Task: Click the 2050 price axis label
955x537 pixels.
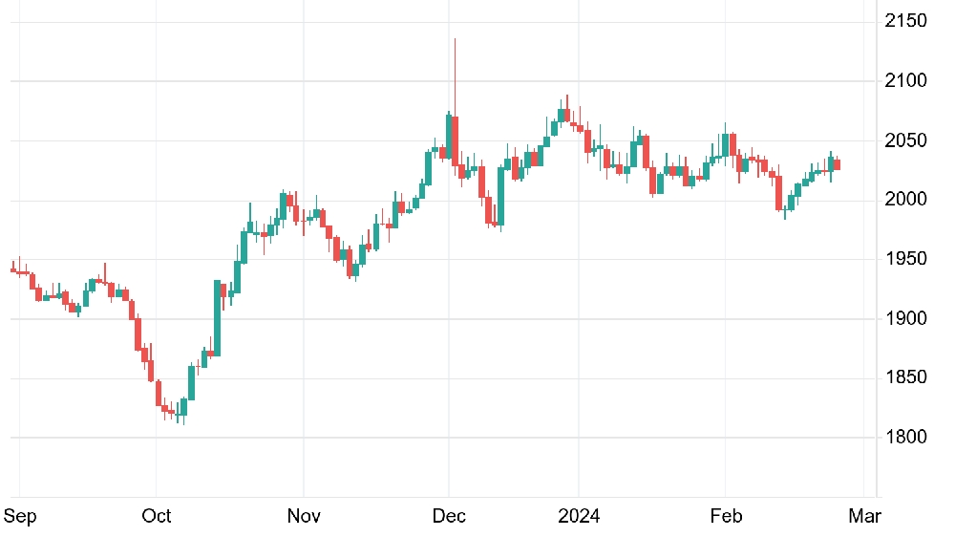Action: tap(905, 140)
